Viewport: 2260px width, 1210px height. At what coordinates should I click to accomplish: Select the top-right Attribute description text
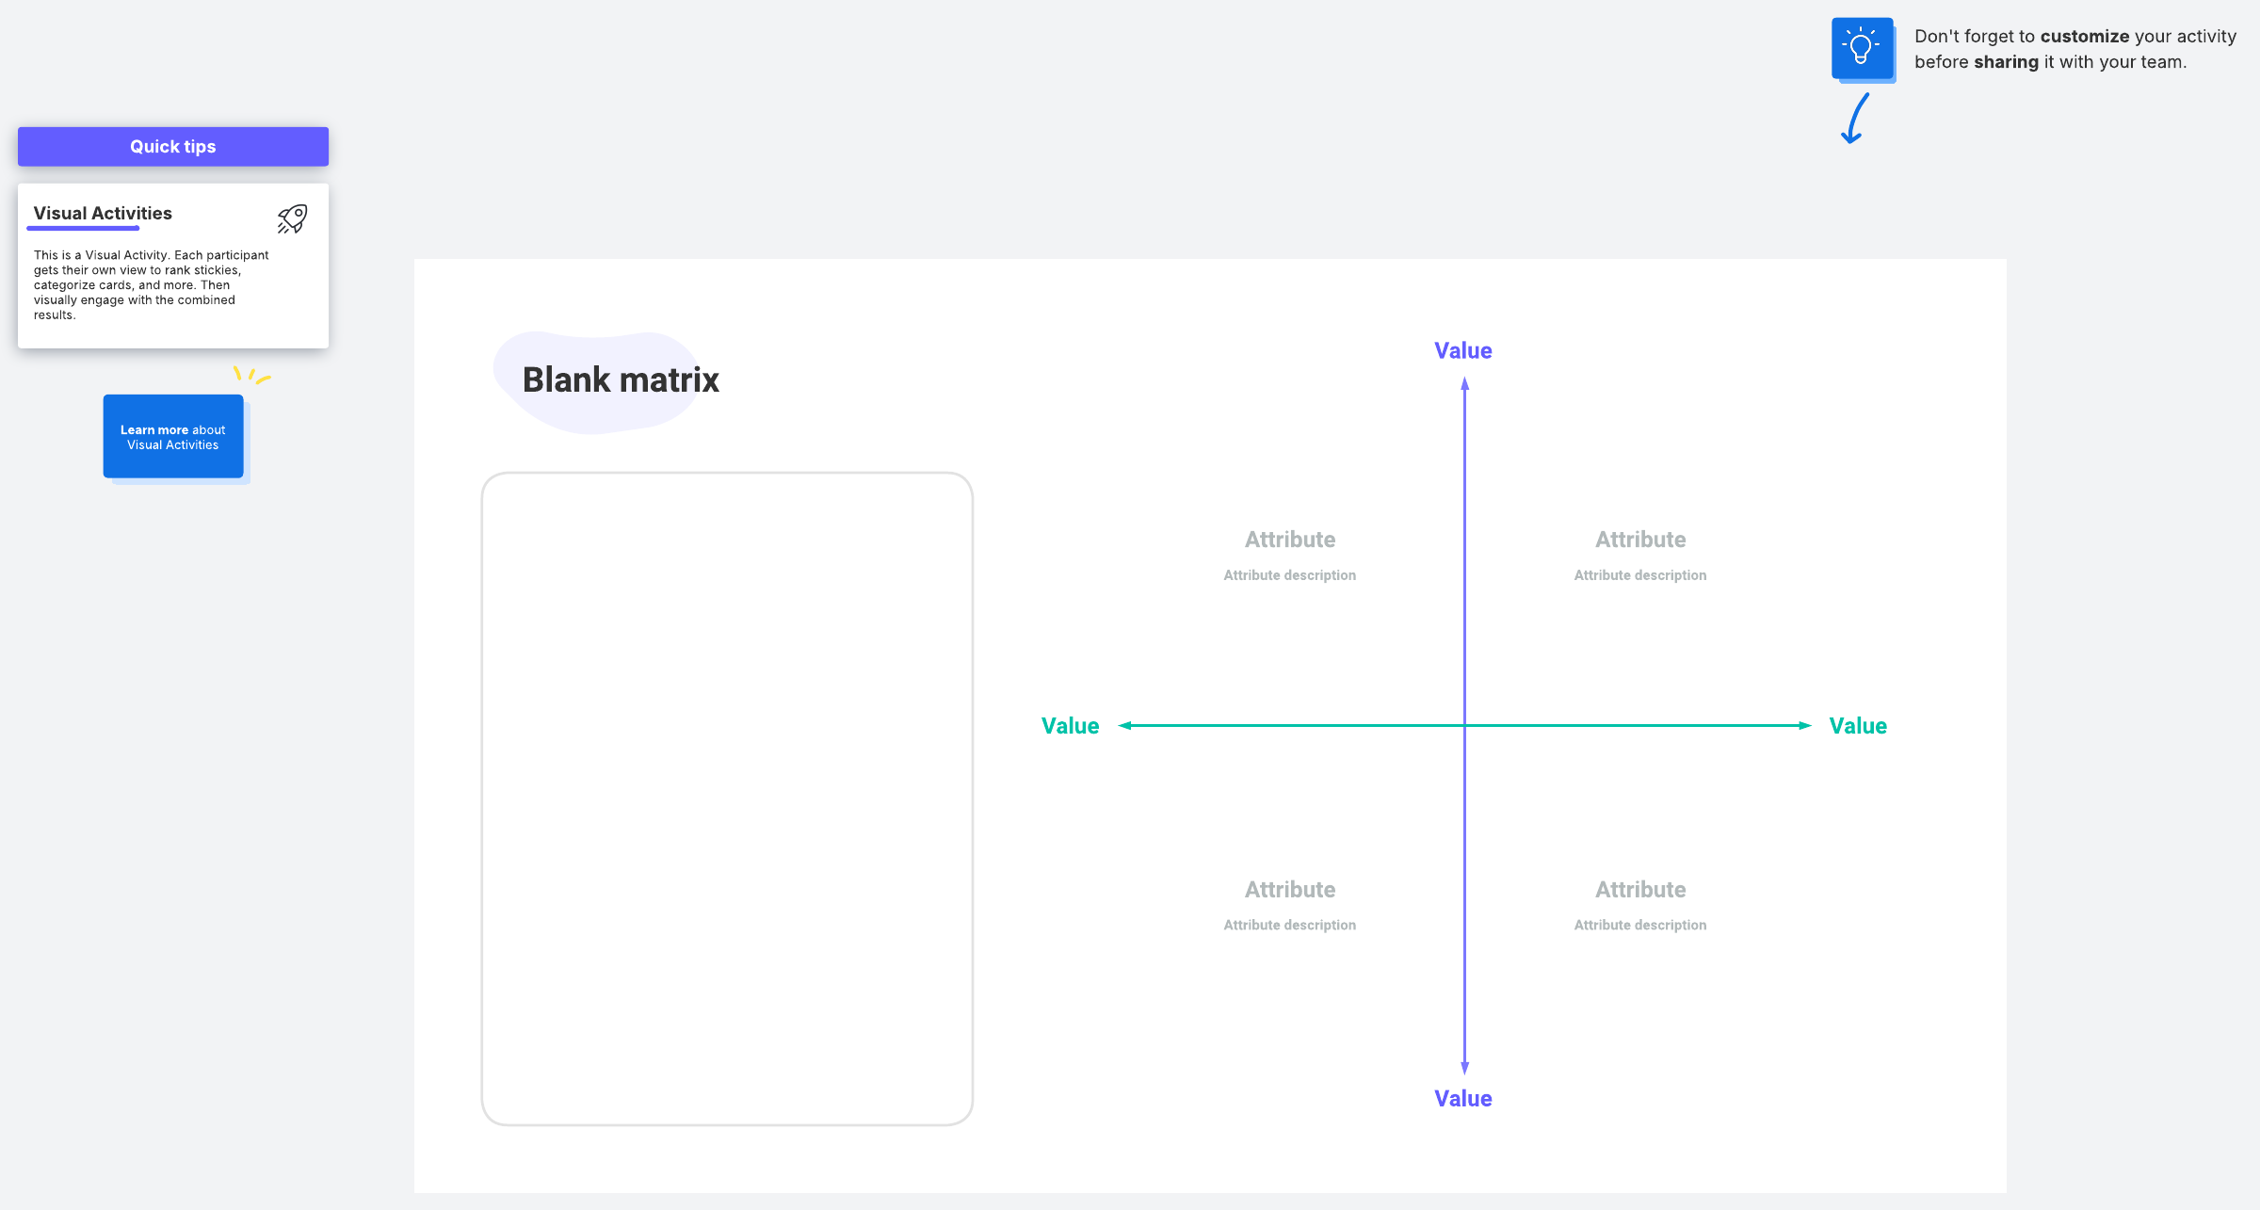click(x=1639, y=575)
